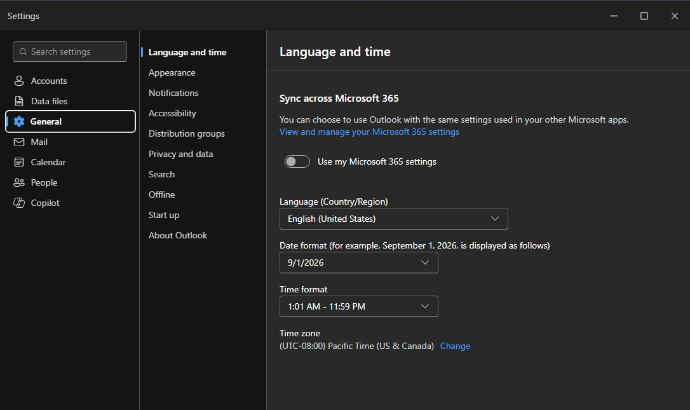Close the Settings window
690x410 pixels.
(x=674, y=16)
